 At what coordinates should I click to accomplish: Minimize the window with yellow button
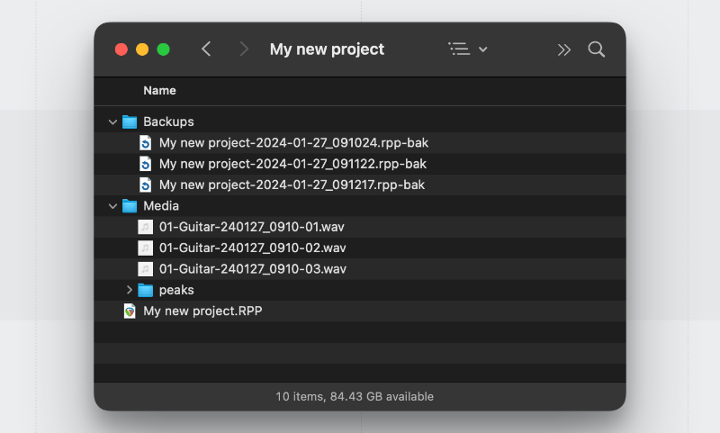pyautogui.click(x=142, y=50)
